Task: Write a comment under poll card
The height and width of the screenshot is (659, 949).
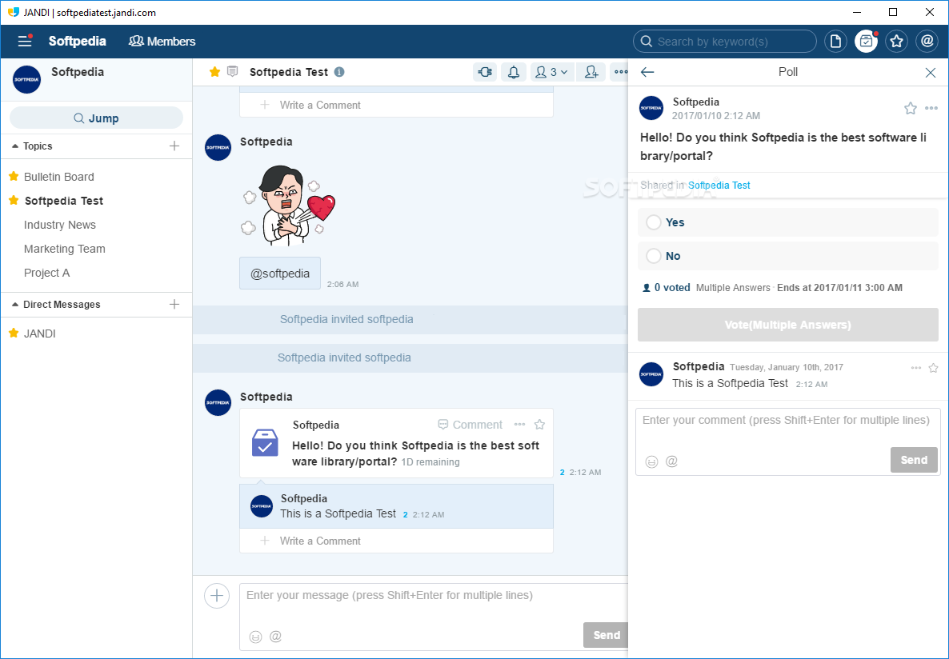Action: point(396,541)
